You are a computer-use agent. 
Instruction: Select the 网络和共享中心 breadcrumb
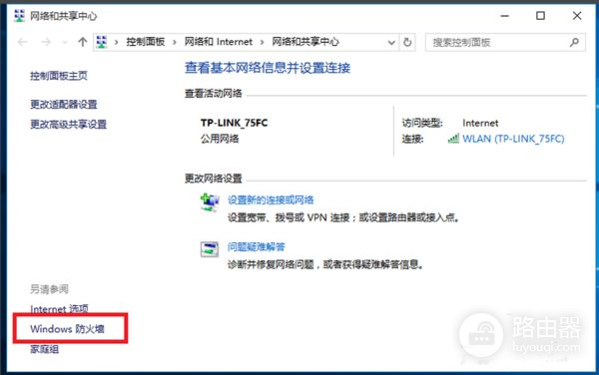click(x=305, y=42)
